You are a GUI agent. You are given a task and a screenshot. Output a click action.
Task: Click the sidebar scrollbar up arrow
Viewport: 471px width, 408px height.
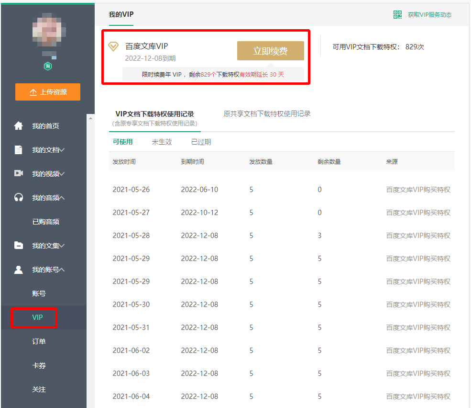click(90, 118)
